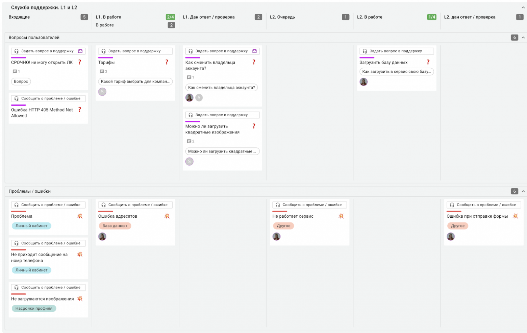
Task: Click burst icon on 'Ошибка при отправке формы' card
Action: (515, 216)
